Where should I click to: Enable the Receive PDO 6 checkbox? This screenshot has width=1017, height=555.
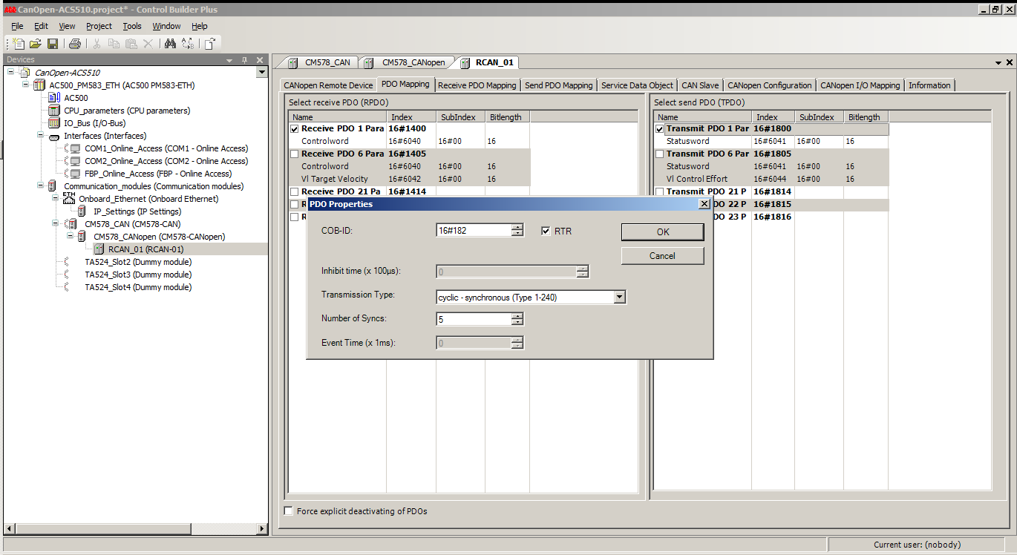tap(295, 154)
